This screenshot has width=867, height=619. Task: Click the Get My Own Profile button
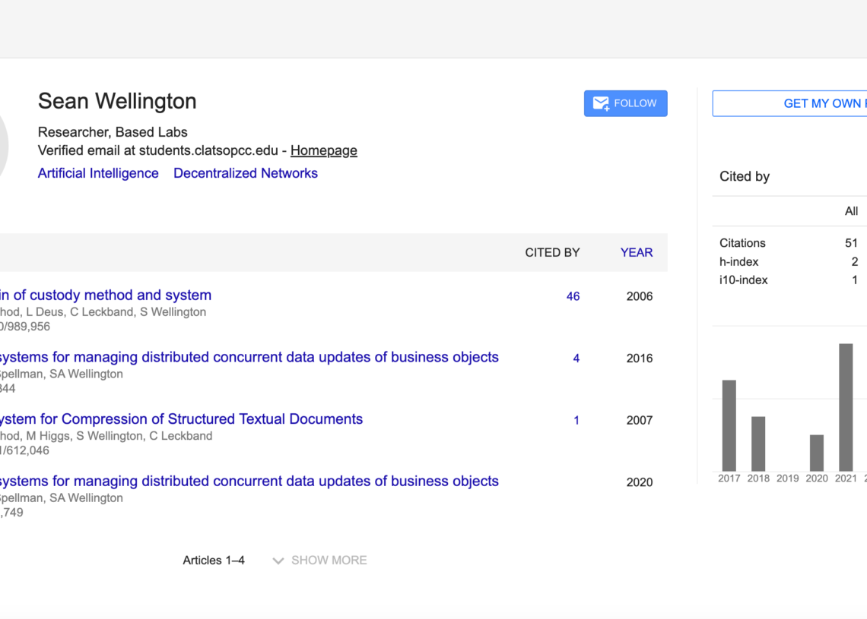791,103
